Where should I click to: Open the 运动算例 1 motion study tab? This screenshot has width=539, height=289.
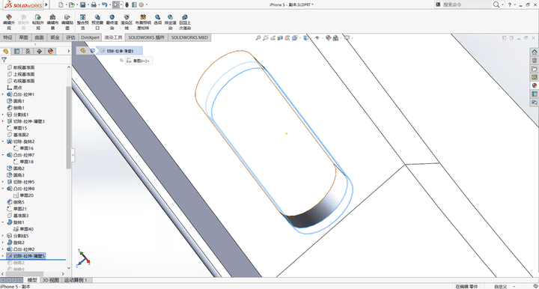(x=76, y=280)
